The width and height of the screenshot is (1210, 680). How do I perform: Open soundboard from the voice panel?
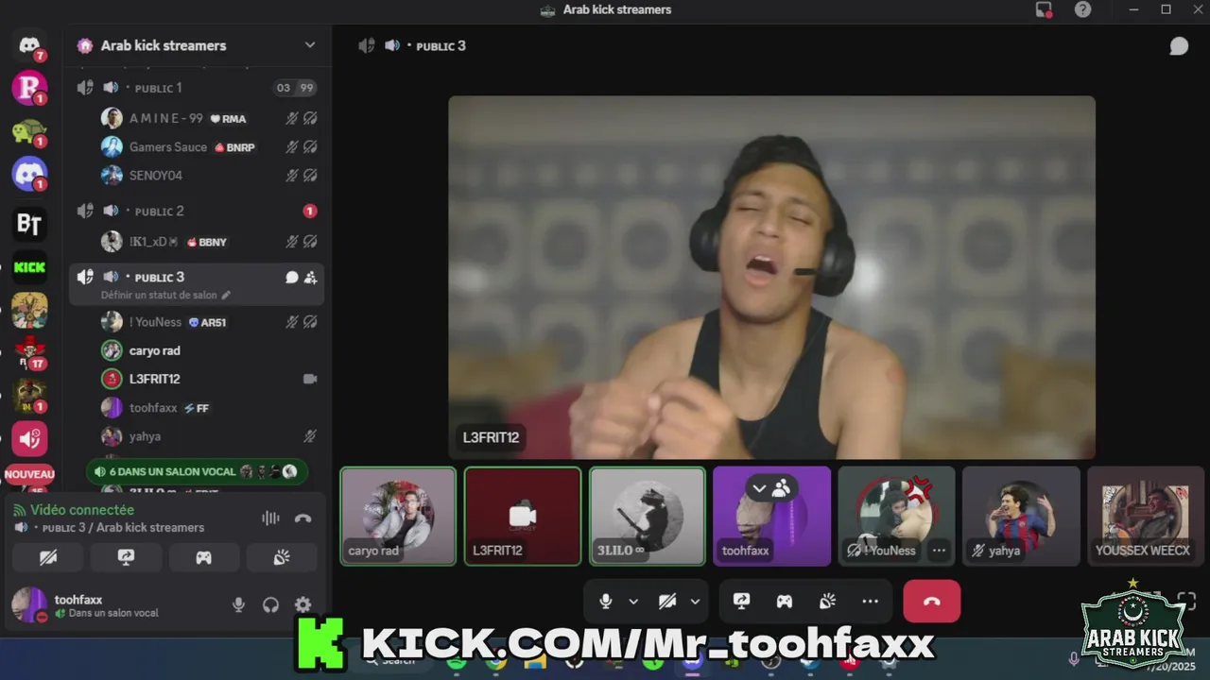281,558
